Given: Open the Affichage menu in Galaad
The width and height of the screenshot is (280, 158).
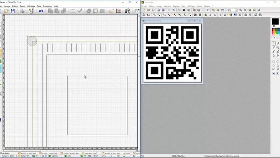Looking at the screenshot, I should (31, 6).
